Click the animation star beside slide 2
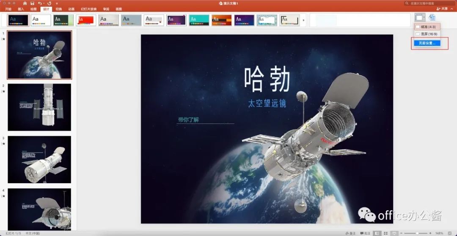Image resolution: width=457 pixels, height=236 pixels. point(3,91)
